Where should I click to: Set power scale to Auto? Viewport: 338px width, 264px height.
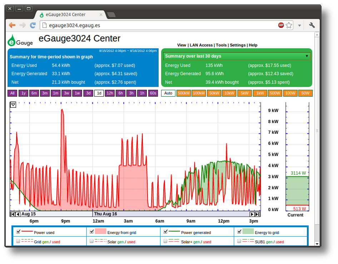point(168,93)
